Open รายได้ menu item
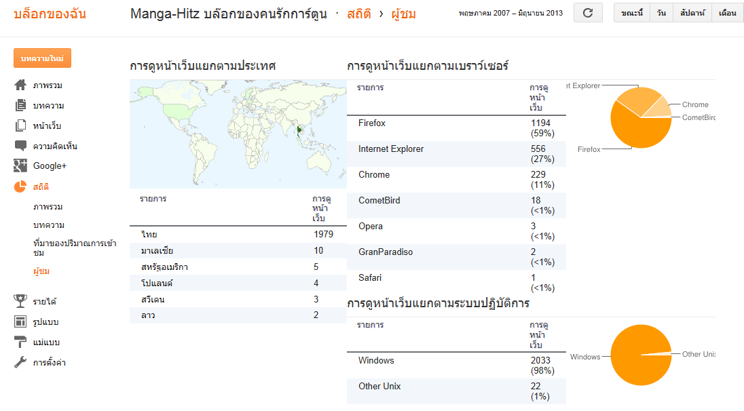 click(45, 302)
